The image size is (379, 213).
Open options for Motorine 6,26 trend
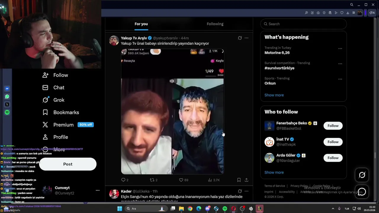(x=340, y=49)
